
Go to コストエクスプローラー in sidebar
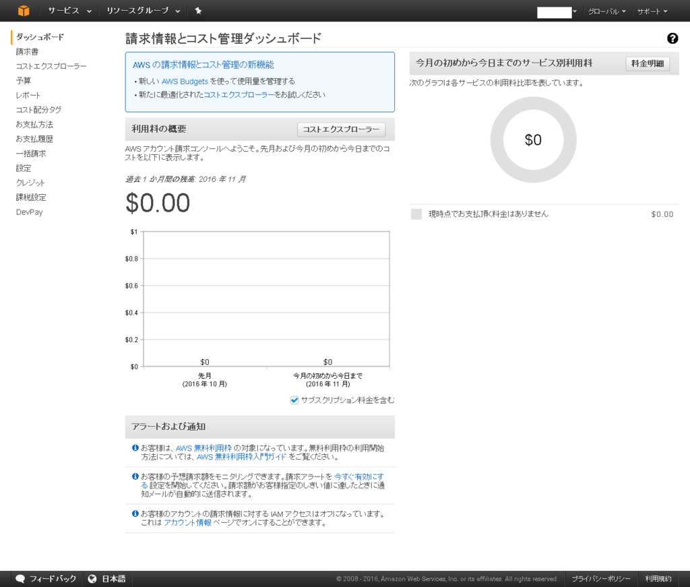coord(51,66)
